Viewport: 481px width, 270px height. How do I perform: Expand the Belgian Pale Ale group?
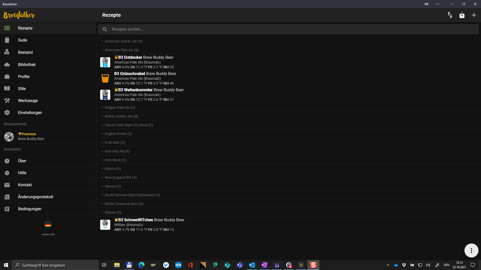pos(119,107)
